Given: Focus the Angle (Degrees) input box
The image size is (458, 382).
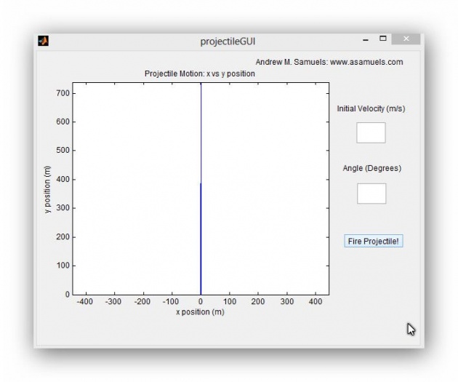Looking at the screenshot, I should [x=371, y=194].
